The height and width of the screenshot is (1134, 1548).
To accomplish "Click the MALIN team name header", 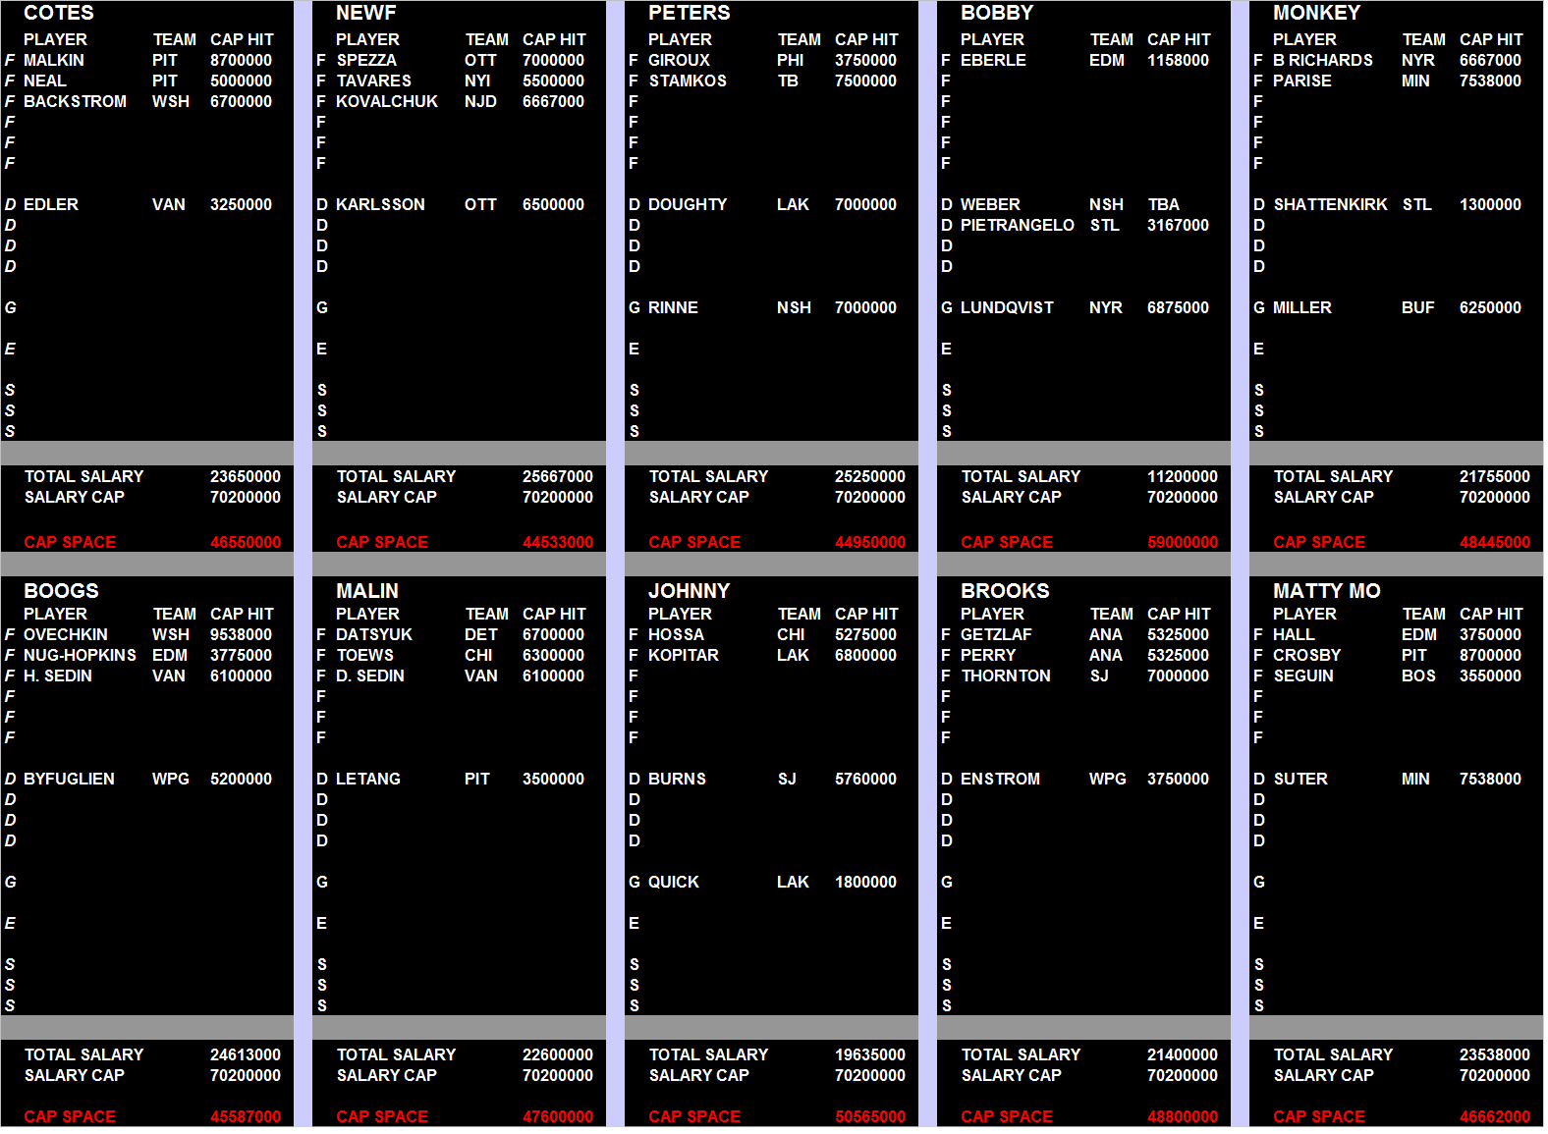I will [x=367, y=590].
